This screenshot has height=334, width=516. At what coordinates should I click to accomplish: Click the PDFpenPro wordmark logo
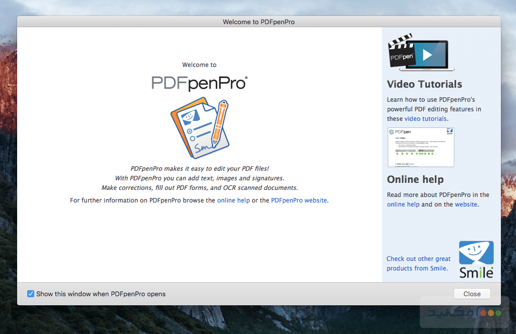(x=199, y=82)
